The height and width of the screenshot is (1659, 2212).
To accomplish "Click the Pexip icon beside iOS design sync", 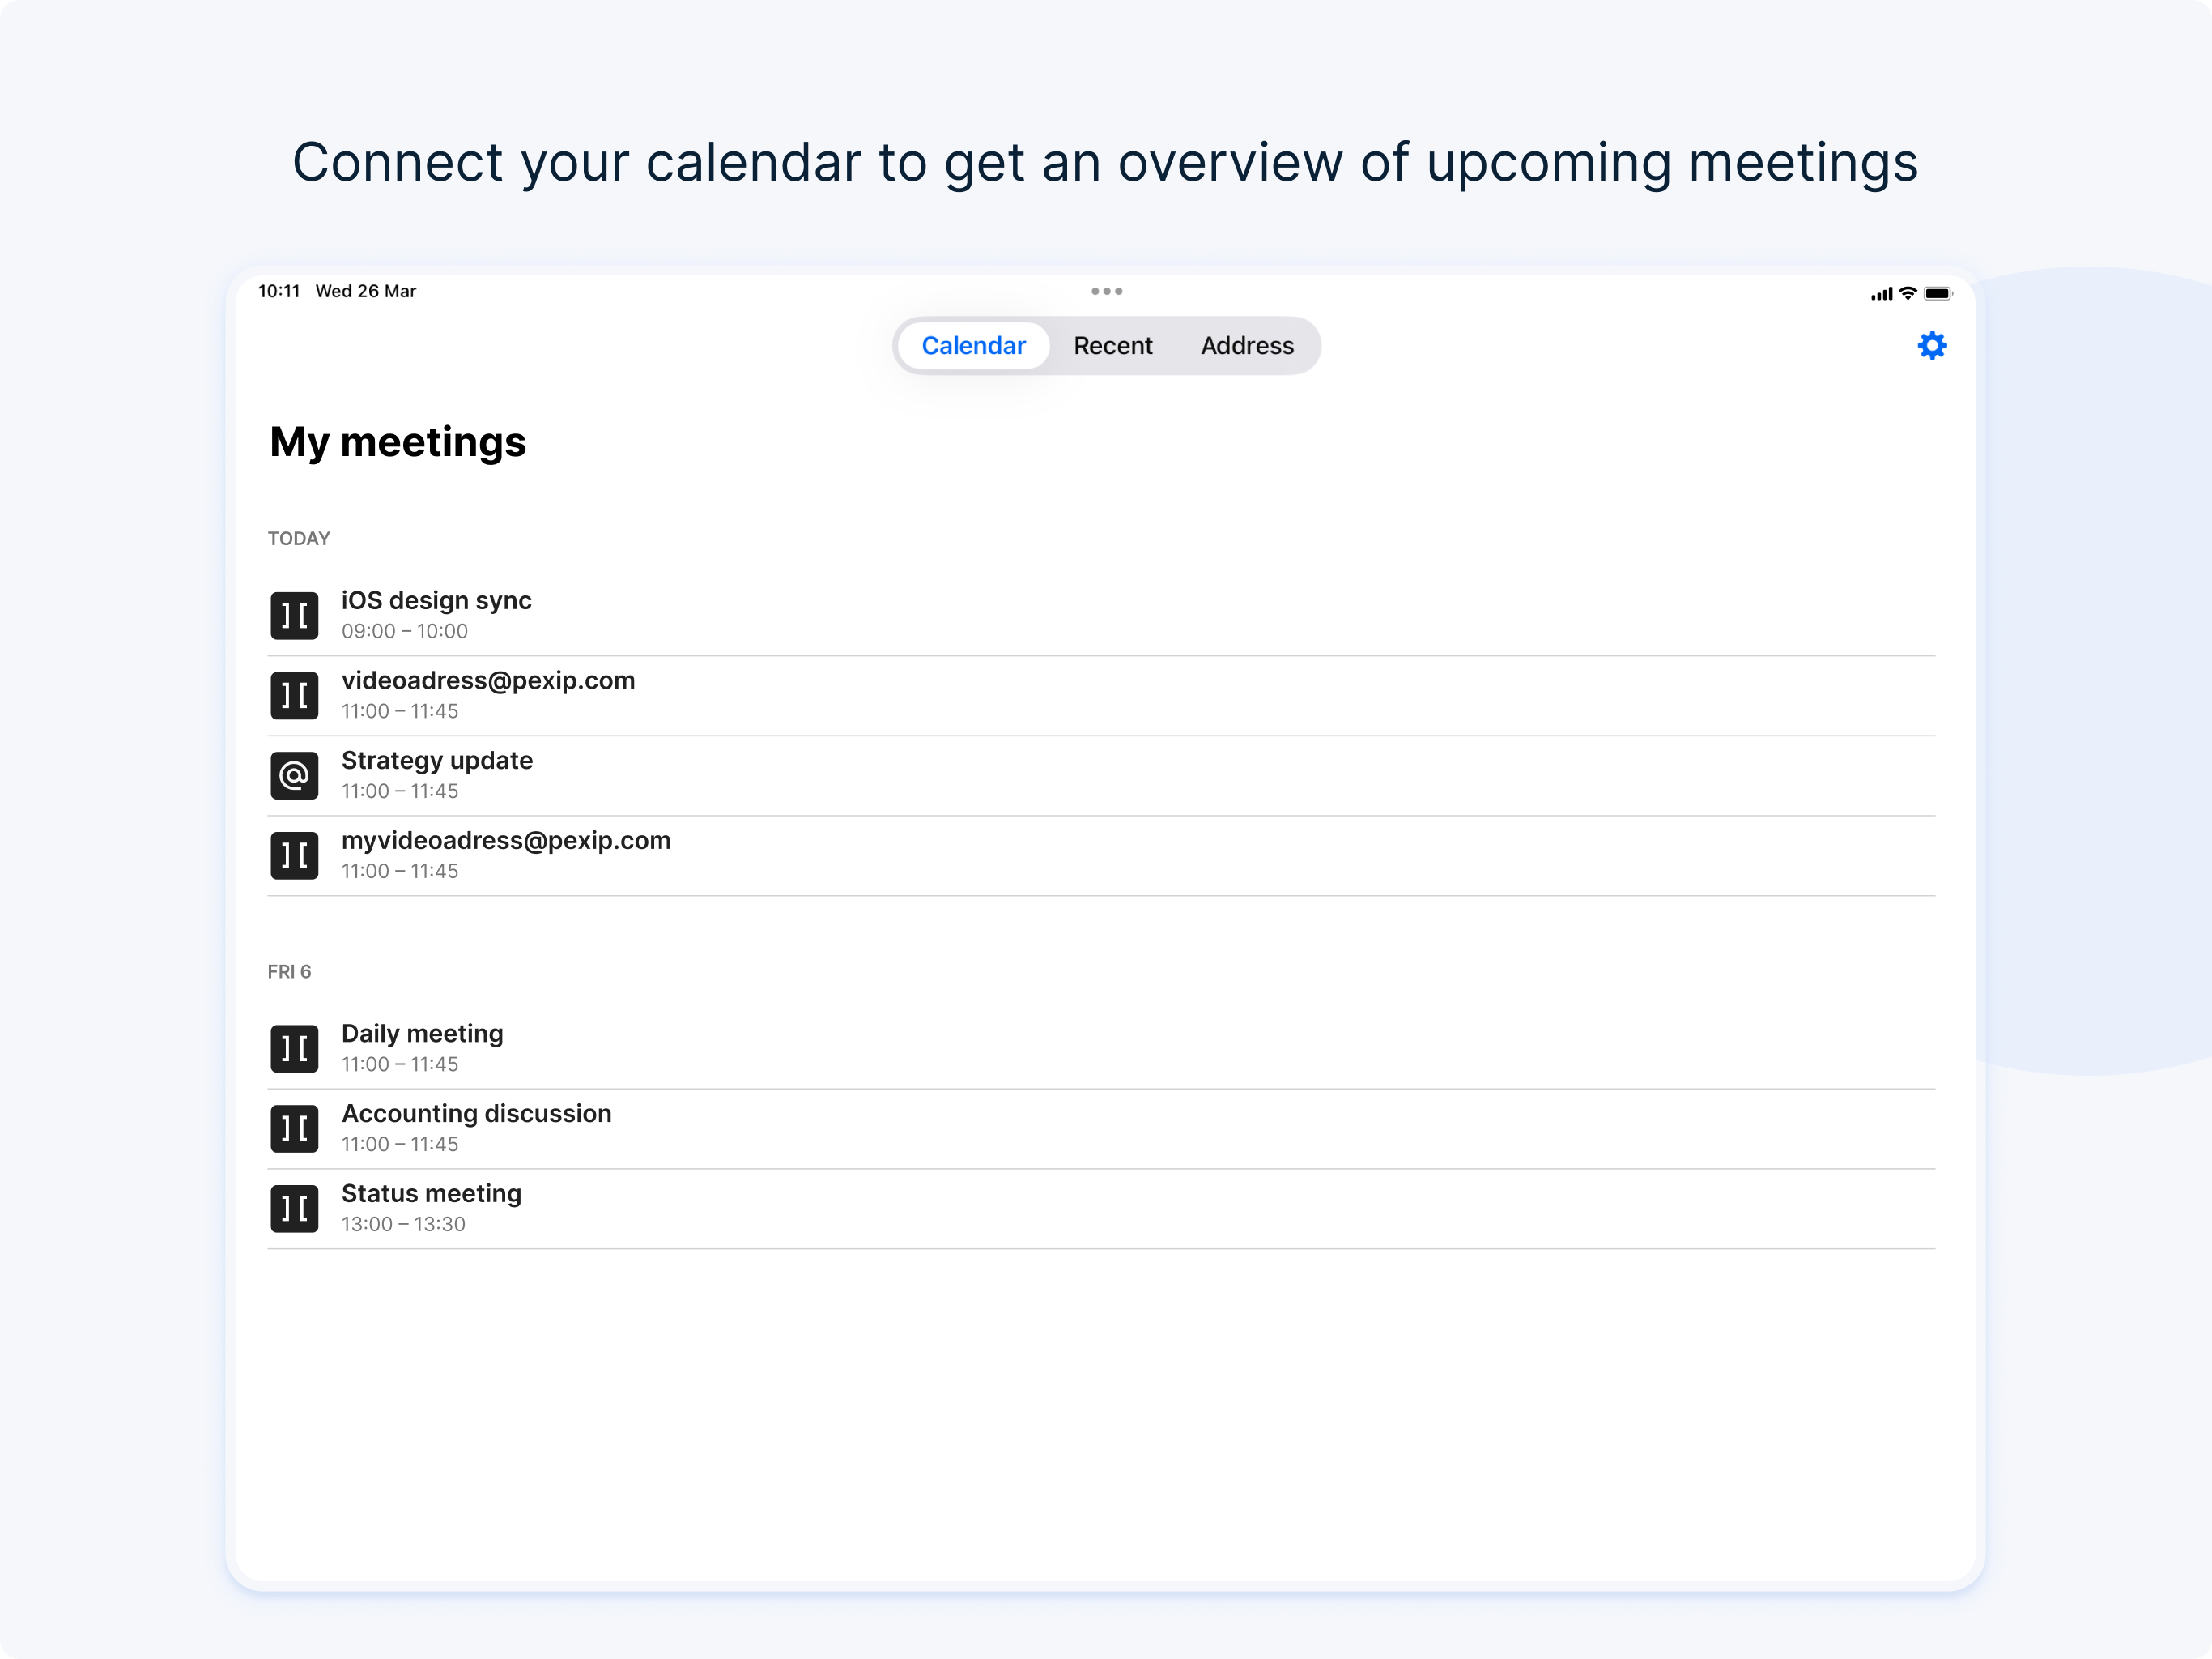I will (x=294, y=616).
